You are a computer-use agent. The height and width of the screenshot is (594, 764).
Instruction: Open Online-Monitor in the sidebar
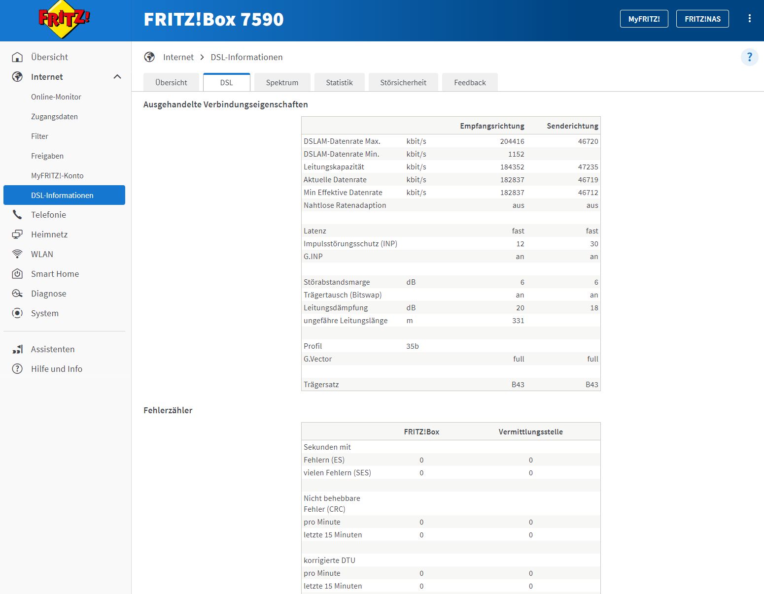[64, 97]
